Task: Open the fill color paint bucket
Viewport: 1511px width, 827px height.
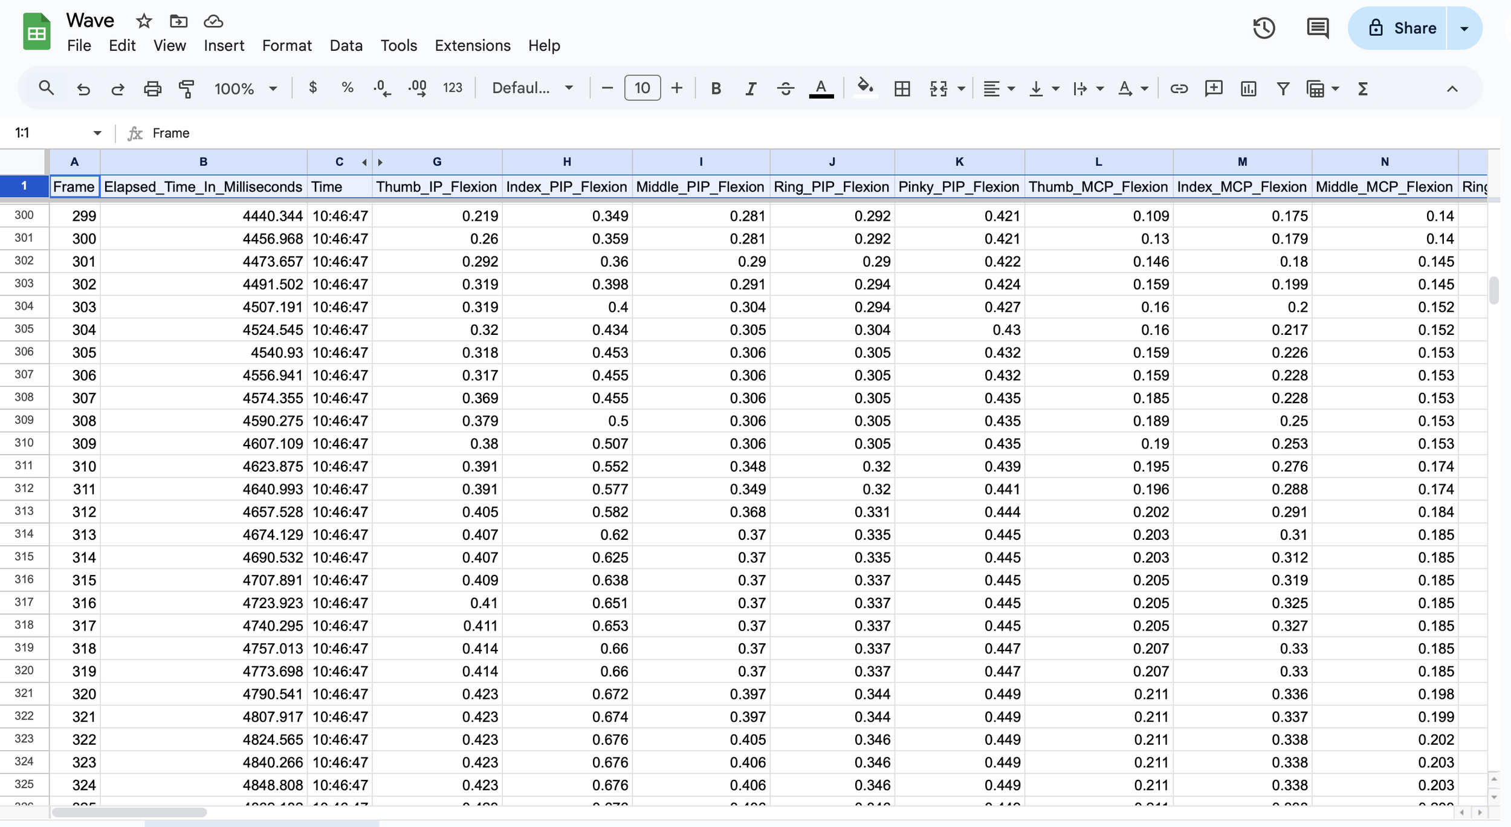Action: click(865, 88)
